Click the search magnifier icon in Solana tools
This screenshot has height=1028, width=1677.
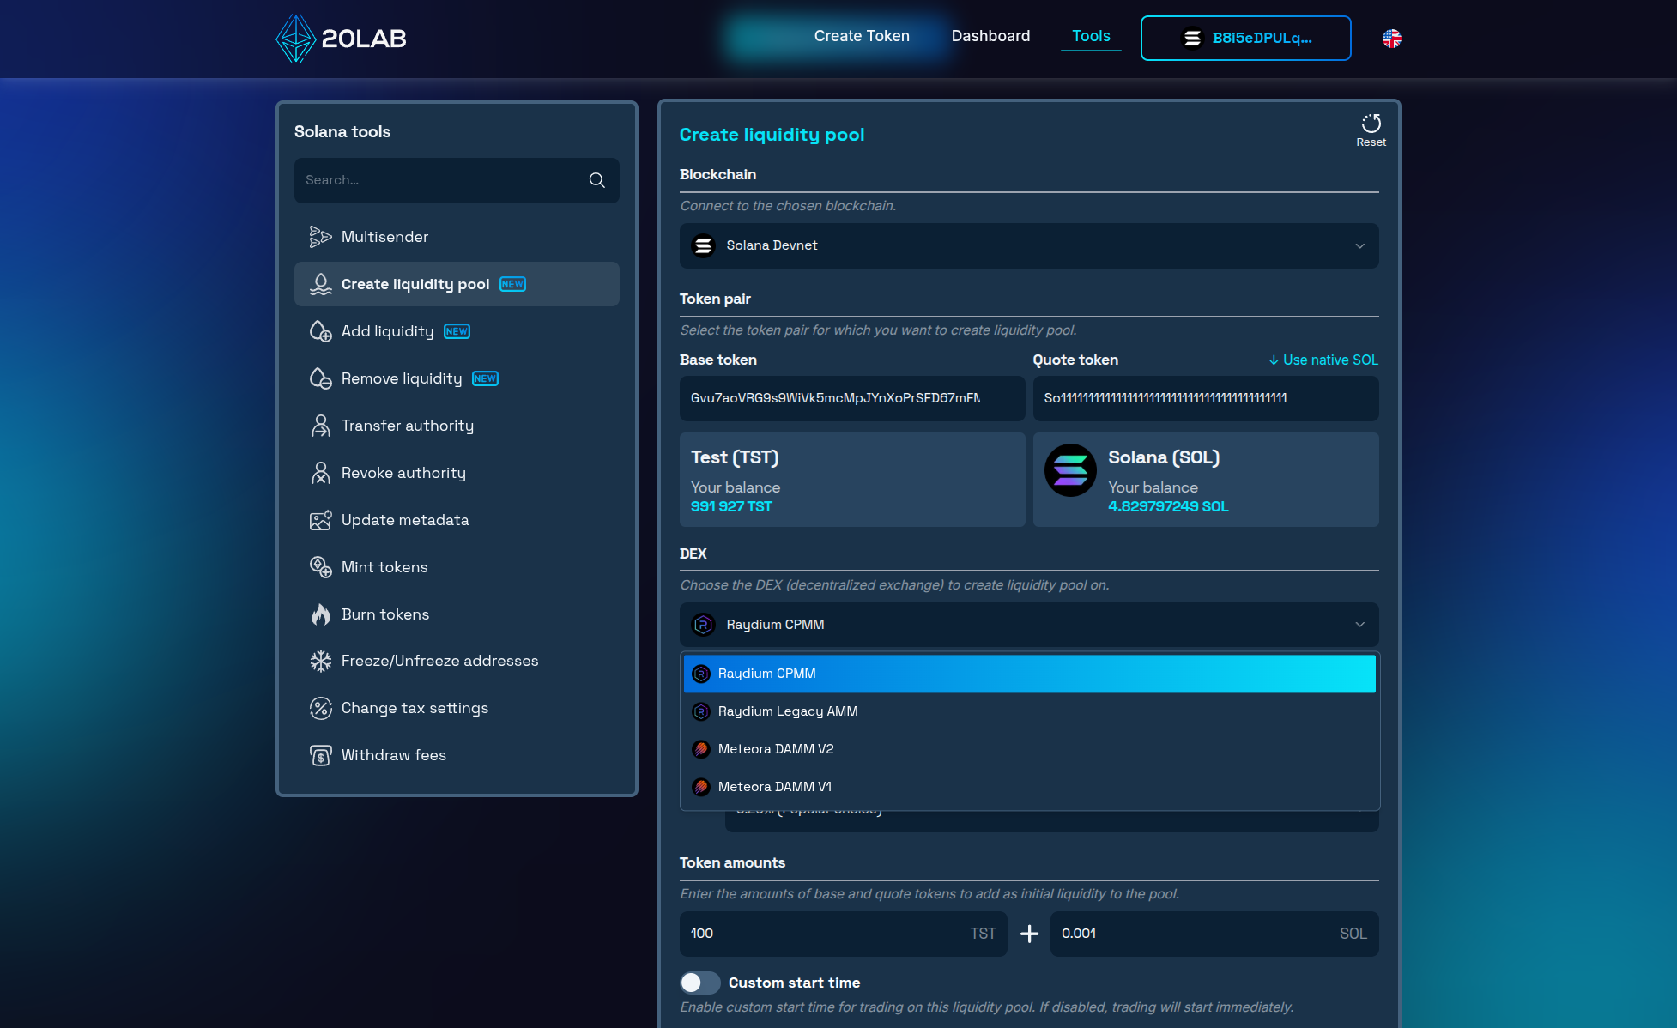click(597, 180)
